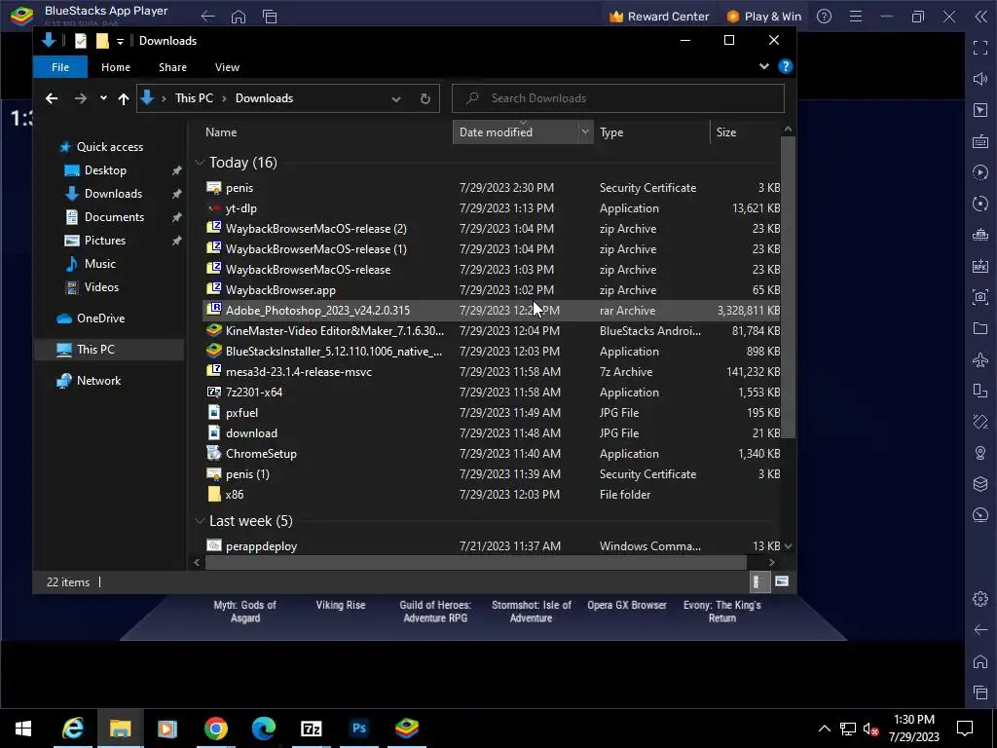Click This PC in the address bar
Screen dimensions: 997x748
pyautogui.click(x=194, y=98)
